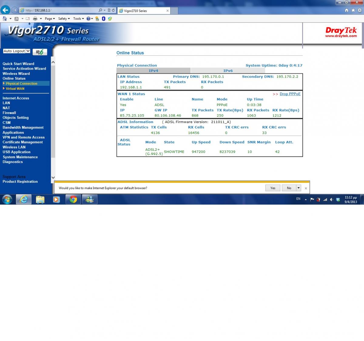Viewport: 364px width, 341px height.
Task: Open Google Chrome from the taskbar
Action: (73, 199)
